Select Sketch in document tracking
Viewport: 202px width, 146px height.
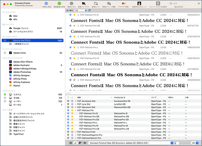point(16,86)
